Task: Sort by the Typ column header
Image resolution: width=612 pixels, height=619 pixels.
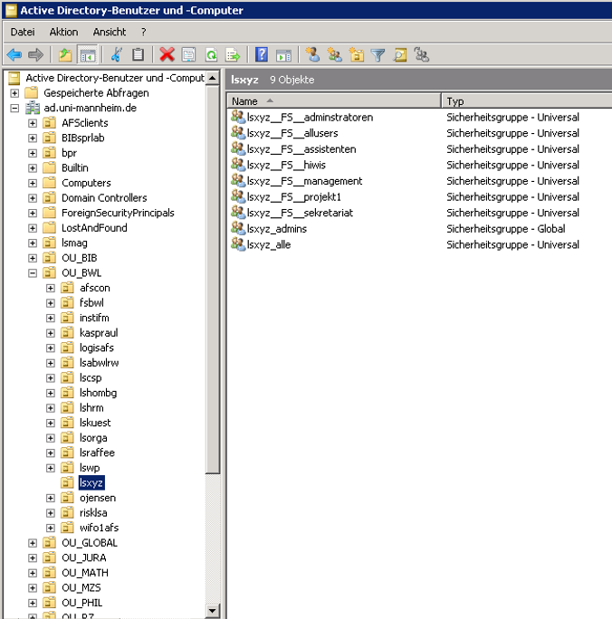Action: point(528,101)
